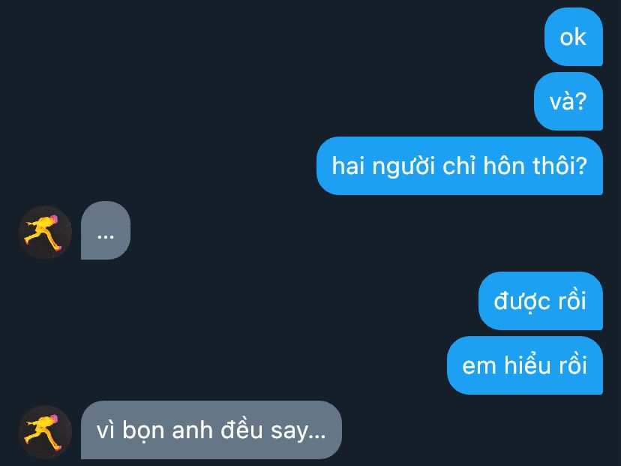This screenshot has height=466, width=621.
Task: Click the word "em" in "em hiểu rồi"
Action: tap(478, 366)
